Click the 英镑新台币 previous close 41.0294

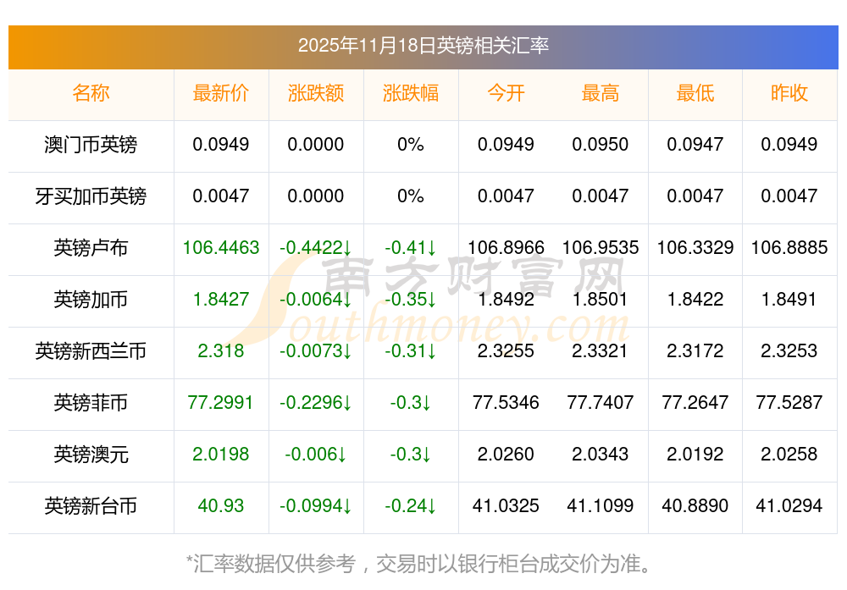click(x=789, y=506)
